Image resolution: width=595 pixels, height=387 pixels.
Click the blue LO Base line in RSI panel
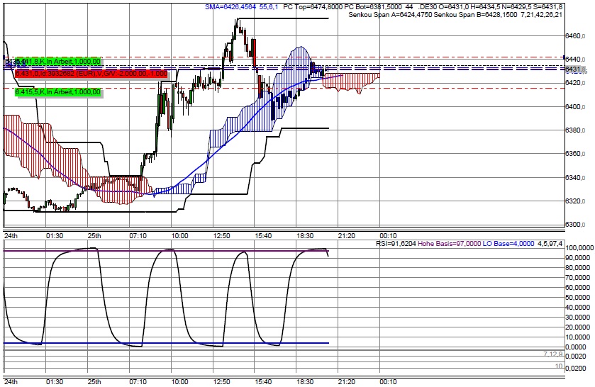click(166, 343)
